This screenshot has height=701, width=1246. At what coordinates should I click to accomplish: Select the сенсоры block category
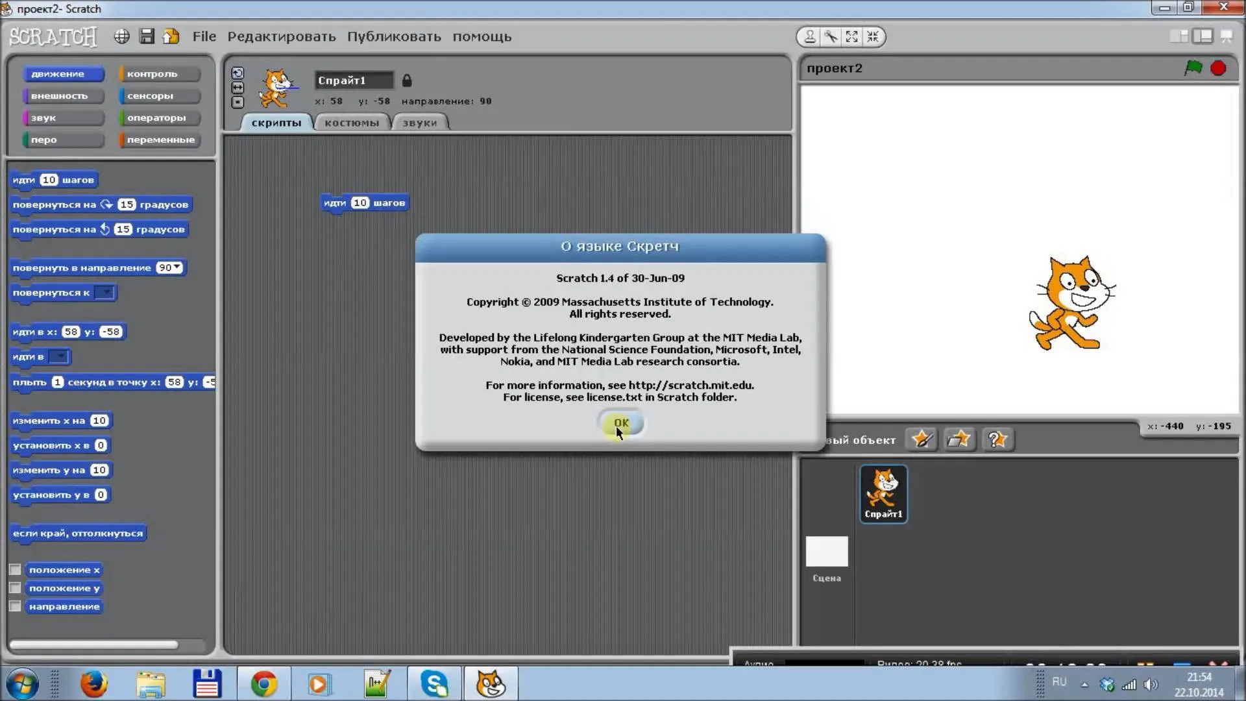click(159, 96)
